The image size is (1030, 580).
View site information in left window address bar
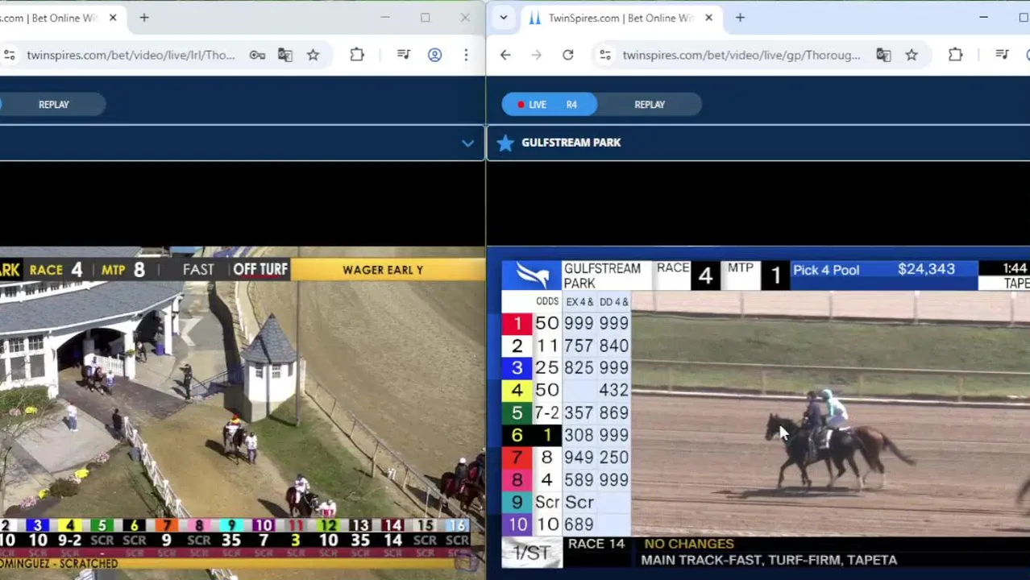9,55
